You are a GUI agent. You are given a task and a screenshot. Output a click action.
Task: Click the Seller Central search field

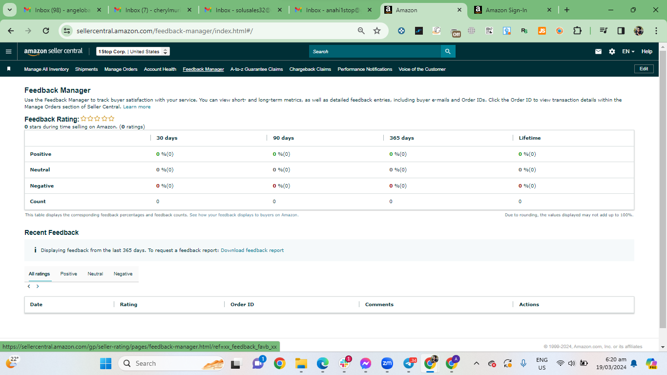click(375, 51)
